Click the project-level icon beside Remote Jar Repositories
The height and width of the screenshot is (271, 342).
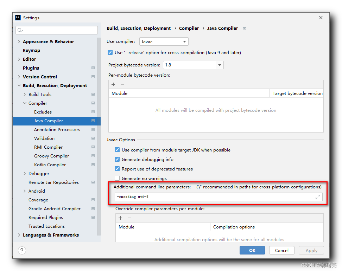point(93,182)
